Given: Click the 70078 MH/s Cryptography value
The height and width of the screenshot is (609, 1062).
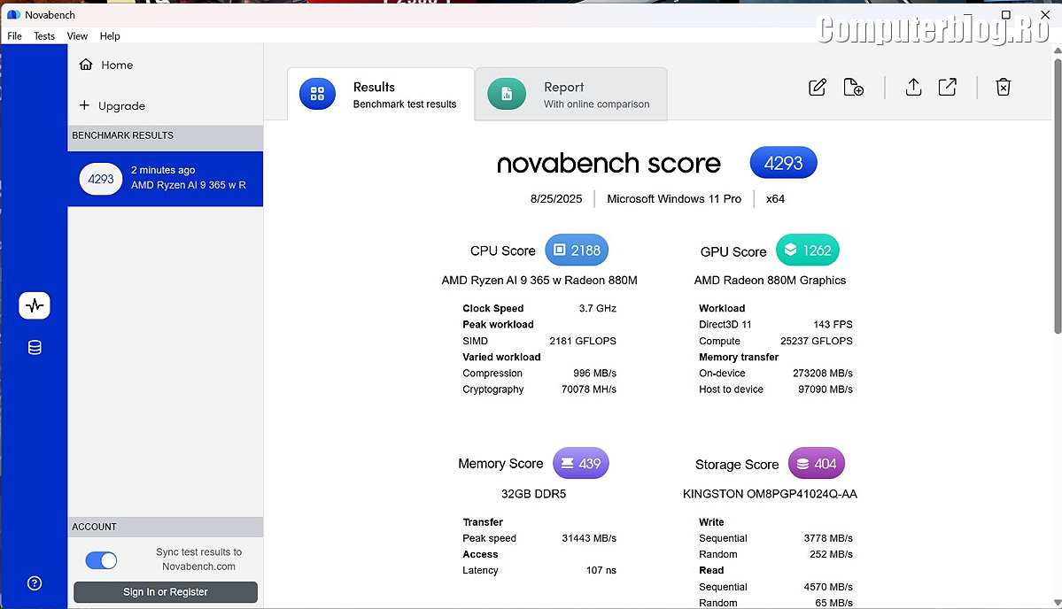Looking at the screenshot, I should [588, 389].
